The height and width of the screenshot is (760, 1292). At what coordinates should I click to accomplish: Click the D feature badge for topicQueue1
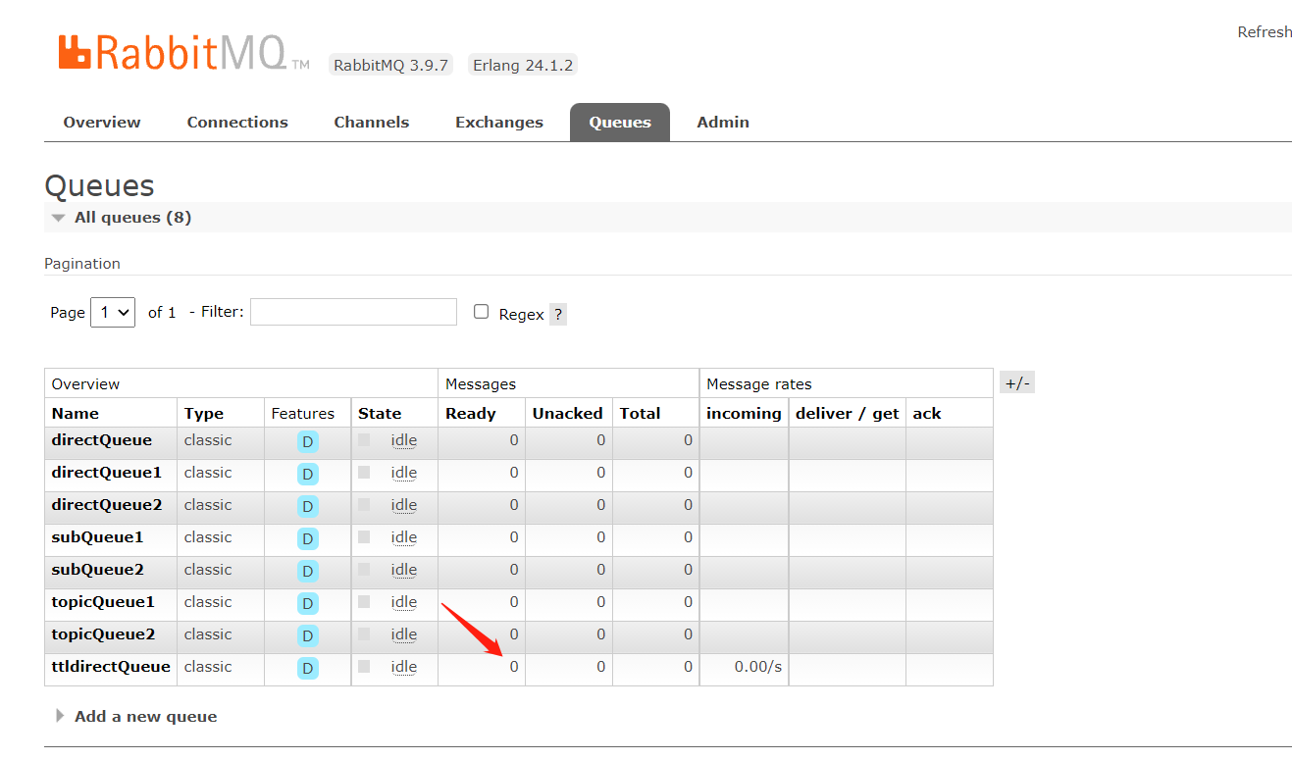point(308,604)
